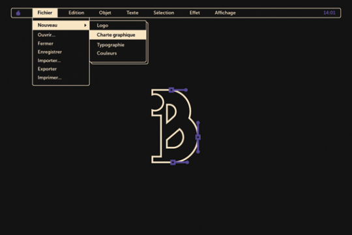Screen dimensions: 352x235
Task: Click the right anchor's upper round handle
Action: pyautogui.click(x=198, y=123)
